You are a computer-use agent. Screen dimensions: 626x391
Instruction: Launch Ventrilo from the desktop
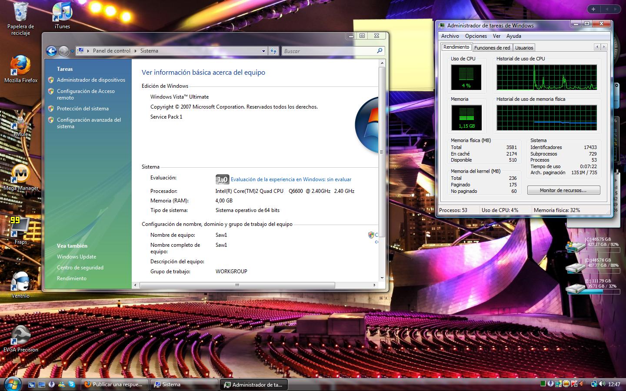coord(20,285)
